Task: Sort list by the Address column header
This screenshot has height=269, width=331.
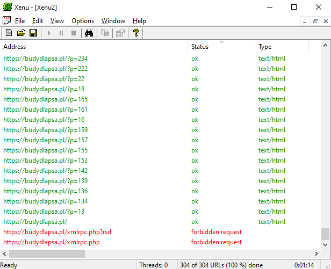Action: tap(94, 47)
